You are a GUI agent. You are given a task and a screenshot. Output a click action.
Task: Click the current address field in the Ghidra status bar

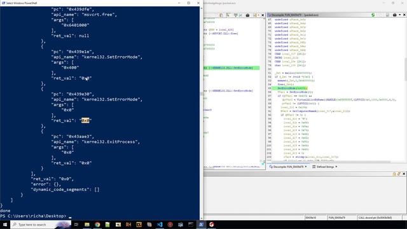(x=315, y=218)
